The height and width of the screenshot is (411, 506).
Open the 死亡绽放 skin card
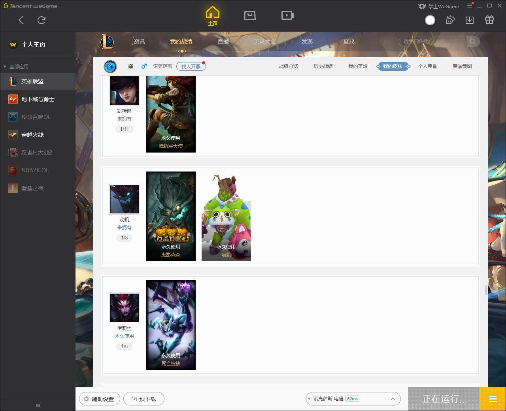coord(171,325)
